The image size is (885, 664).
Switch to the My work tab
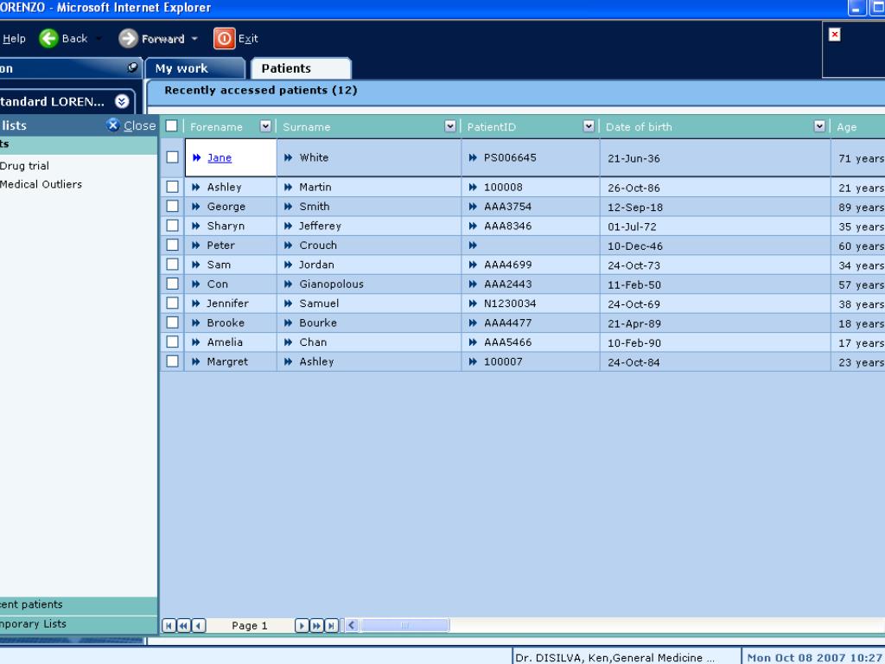coord(195,68)
